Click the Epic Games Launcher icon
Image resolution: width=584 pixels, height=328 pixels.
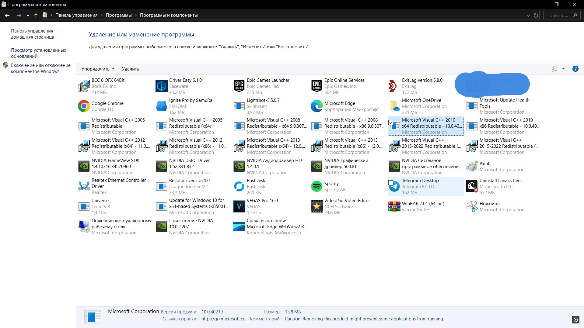pyautogui.click(x=239, y=86)
